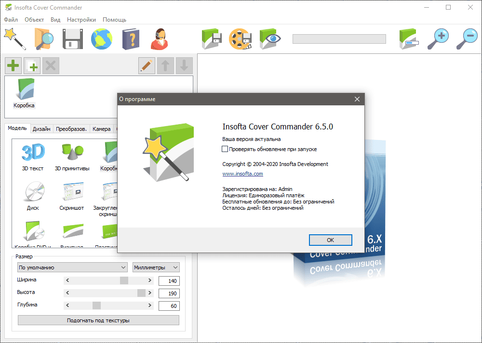Open the Миллиметры units dropdown
Viewport: 482px width, 343px height.
(156, 267)
